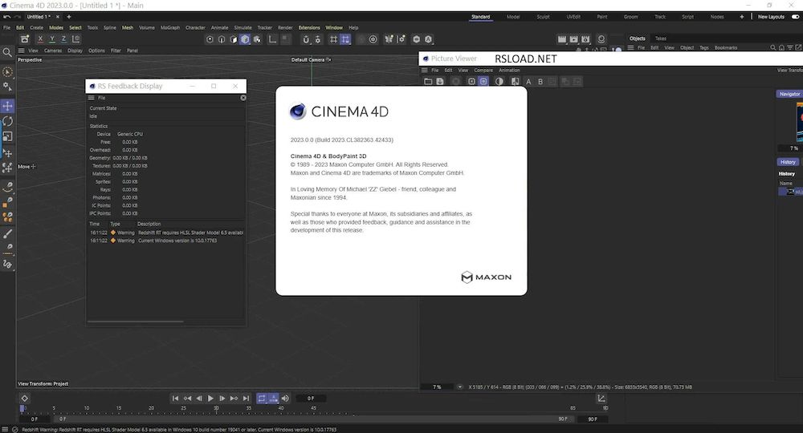
Task: Click current frame field showing 0 F
Action: [x=311, y=399]
